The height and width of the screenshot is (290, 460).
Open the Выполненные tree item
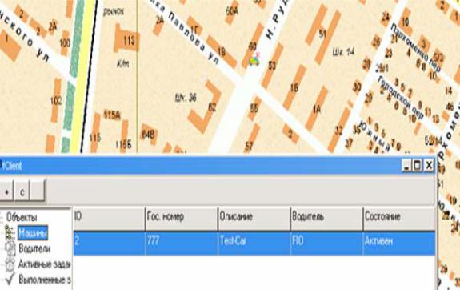point(45,279)
